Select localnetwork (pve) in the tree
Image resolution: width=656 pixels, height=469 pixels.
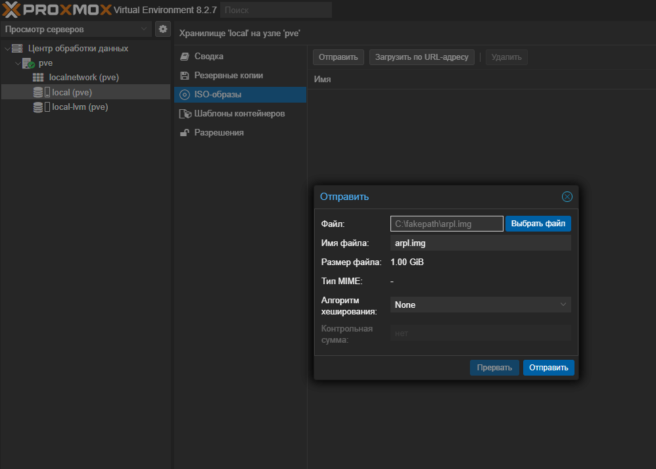pyautogui.click(x=85, y=78)
